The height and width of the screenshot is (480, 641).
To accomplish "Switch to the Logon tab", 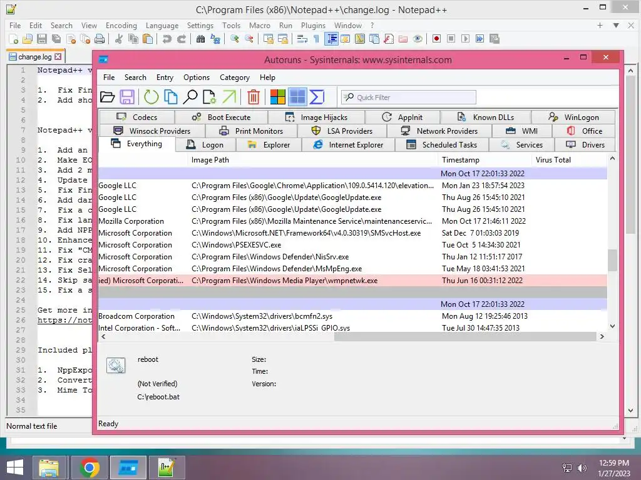I will point(205,145).
